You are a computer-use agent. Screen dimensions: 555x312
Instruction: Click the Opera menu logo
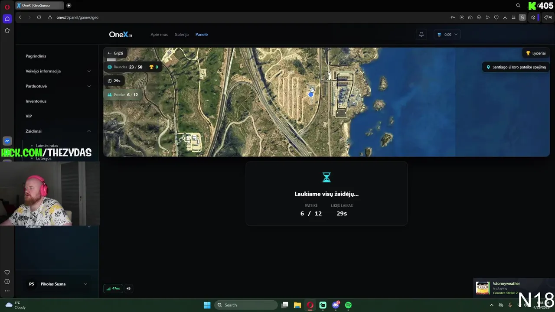coord(7,6)
